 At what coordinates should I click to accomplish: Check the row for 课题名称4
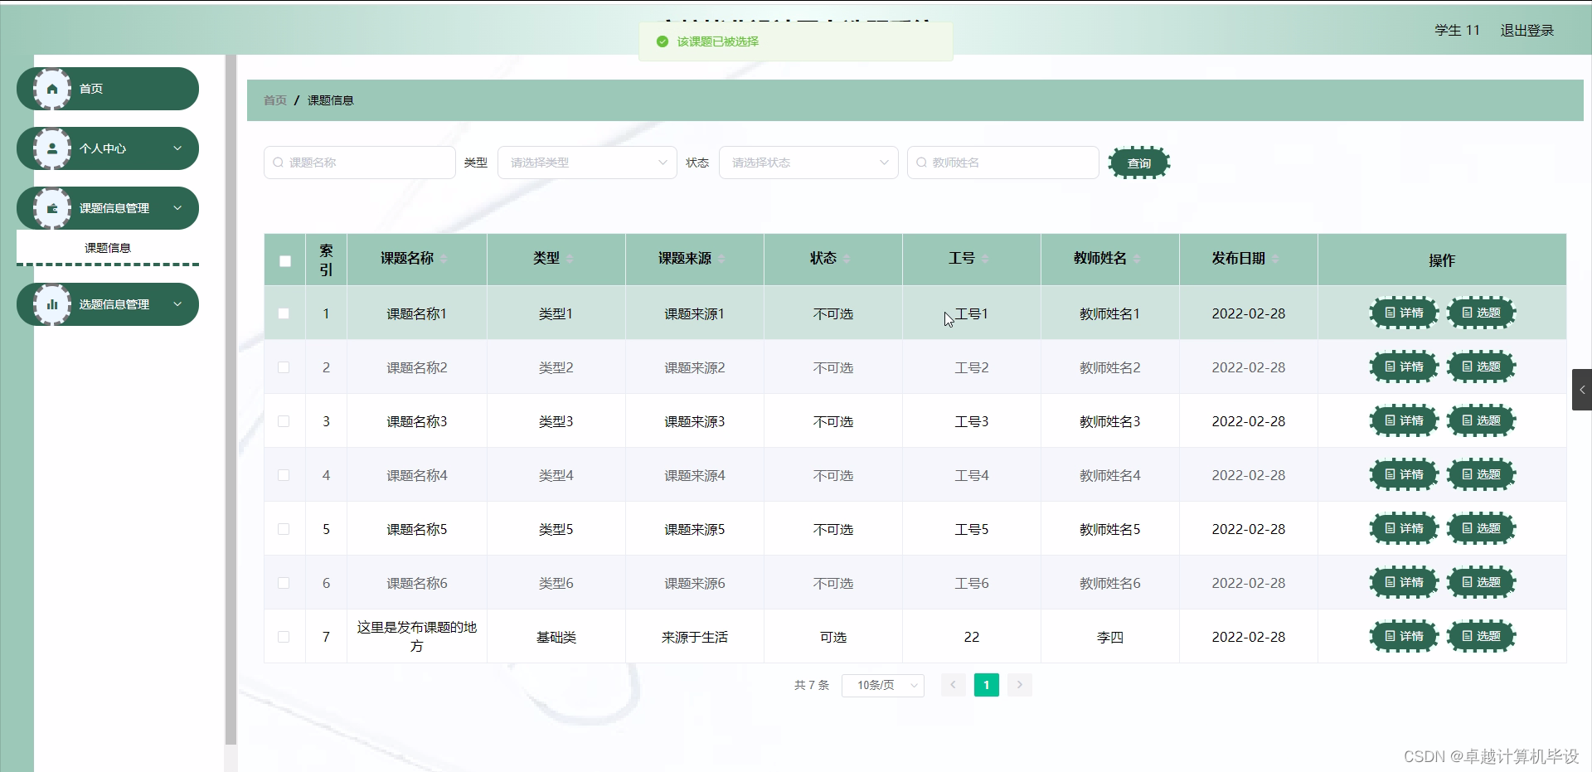284,475
